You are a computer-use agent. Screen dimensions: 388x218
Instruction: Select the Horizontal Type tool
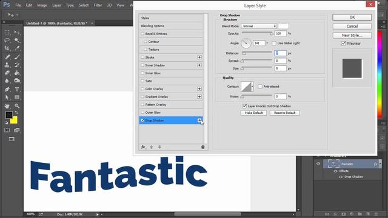(17, 89)
